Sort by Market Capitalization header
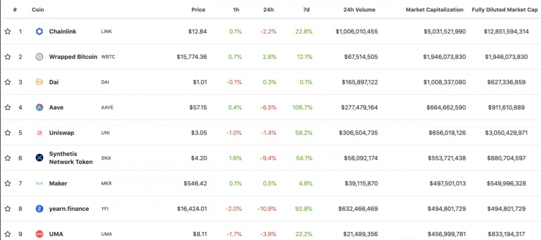 (434, 9)
